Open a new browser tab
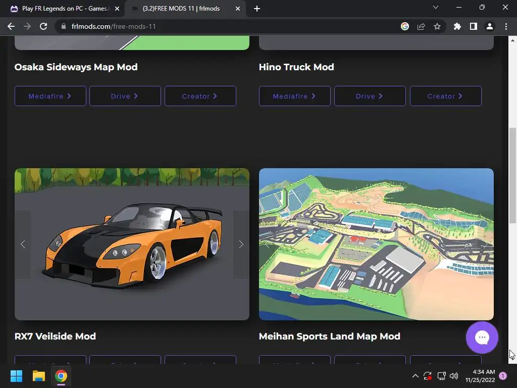This screenshot has width=517, height=388. coord(257,9)
